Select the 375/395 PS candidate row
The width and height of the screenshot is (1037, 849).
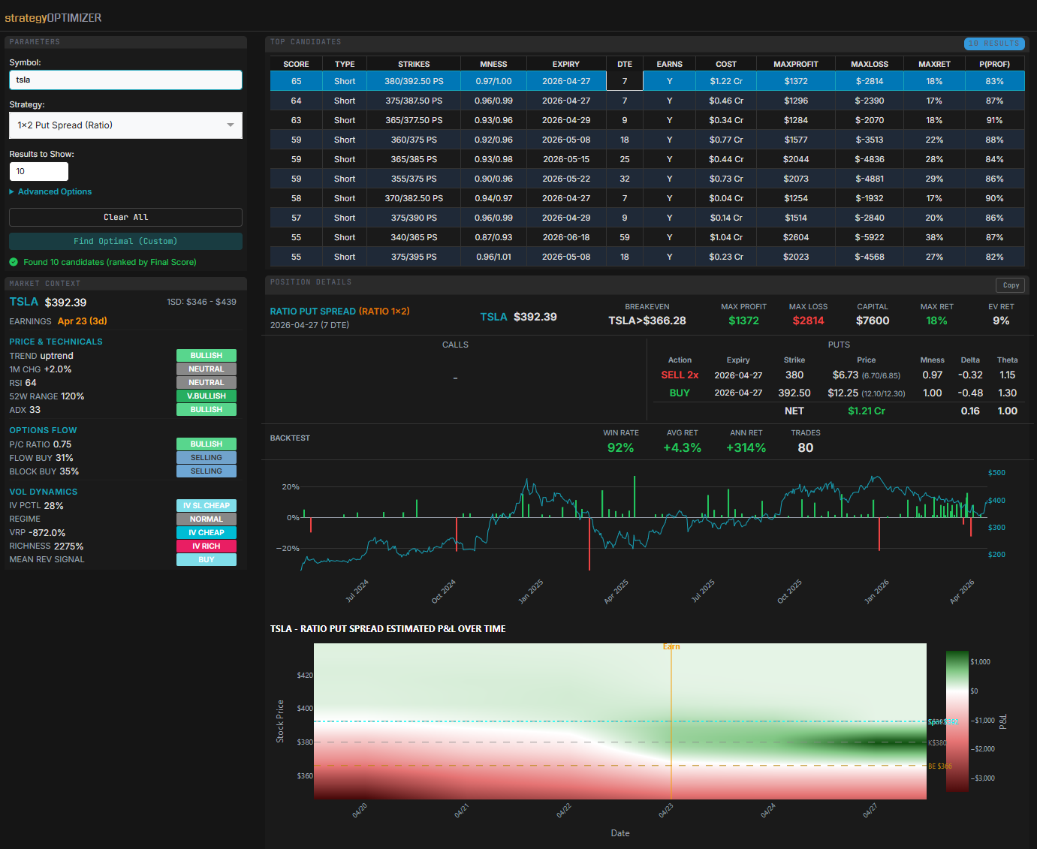coord(647,257)
